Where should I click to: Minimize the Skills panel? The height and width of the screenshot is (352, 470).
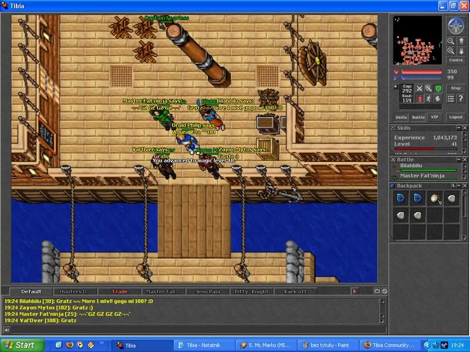(459, 128)
